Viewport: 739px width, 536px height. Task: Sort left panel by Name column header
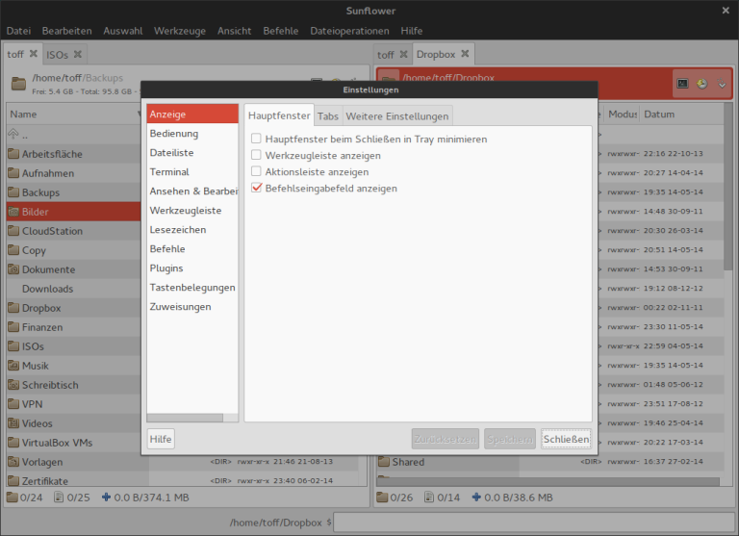74,115
